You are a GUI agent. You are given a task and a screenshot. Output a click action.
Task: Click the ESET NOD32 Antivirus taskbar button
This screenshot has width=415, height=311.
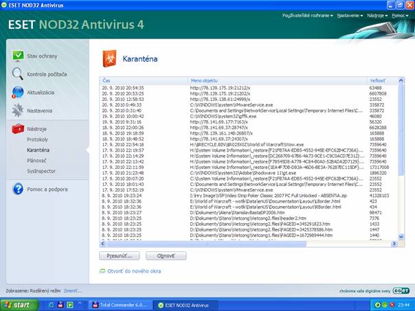186,305
